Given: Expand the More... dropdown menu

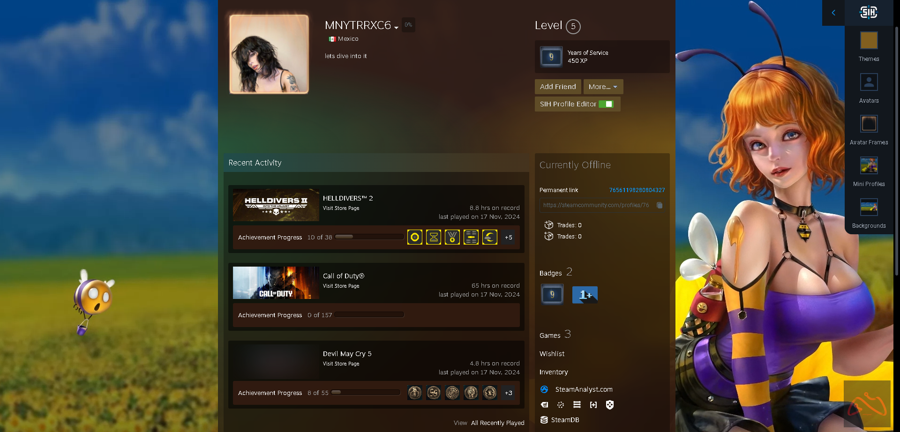Looking at the screenshot, I should (x=603, y=87).
